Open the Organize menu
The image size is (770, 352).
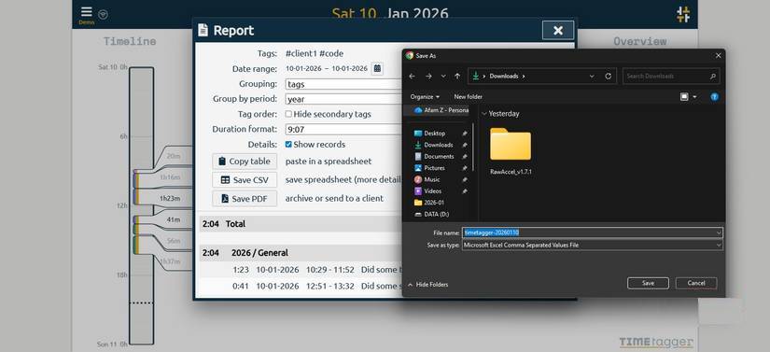[x=425, y=97]
